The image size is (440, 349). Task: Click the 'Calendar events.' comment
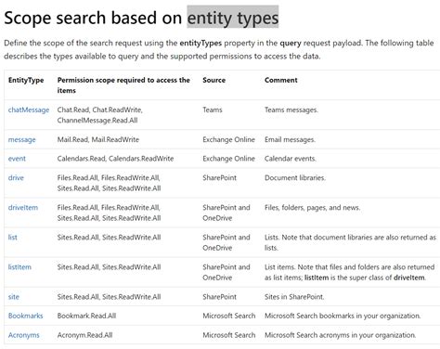point(291,159)
